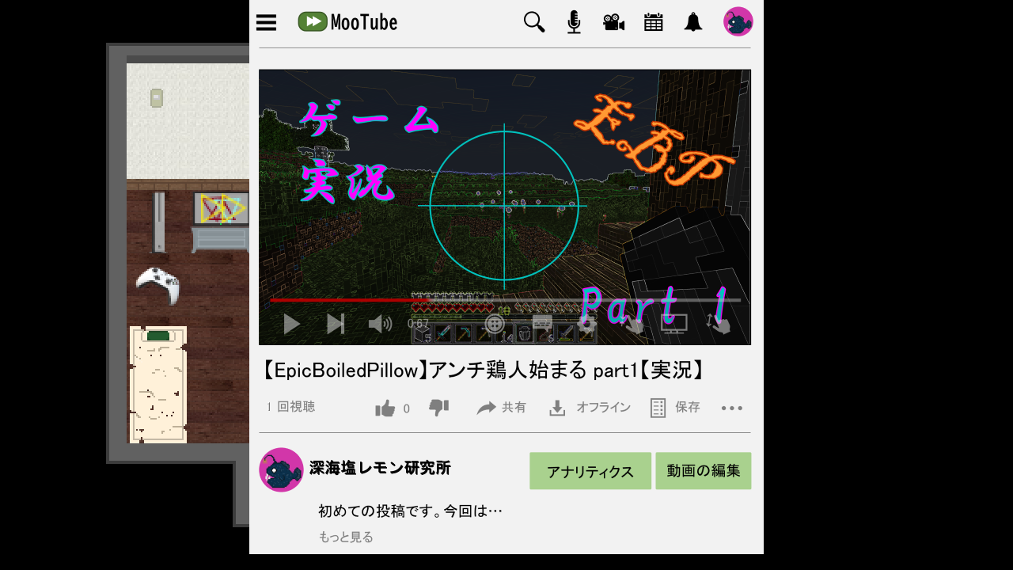1013x570 pixels.
Task: Open the video settings gear
Action: pos(586,324)
